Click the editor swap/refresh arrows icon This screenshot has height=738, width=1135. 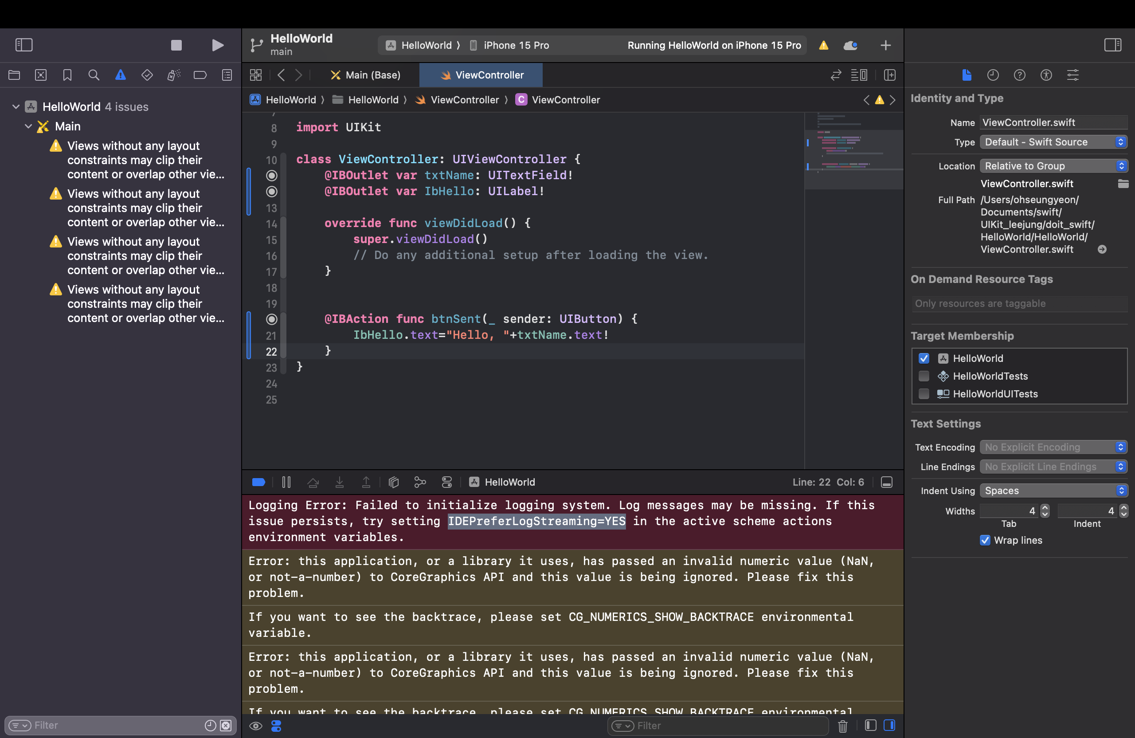point(836,75)
